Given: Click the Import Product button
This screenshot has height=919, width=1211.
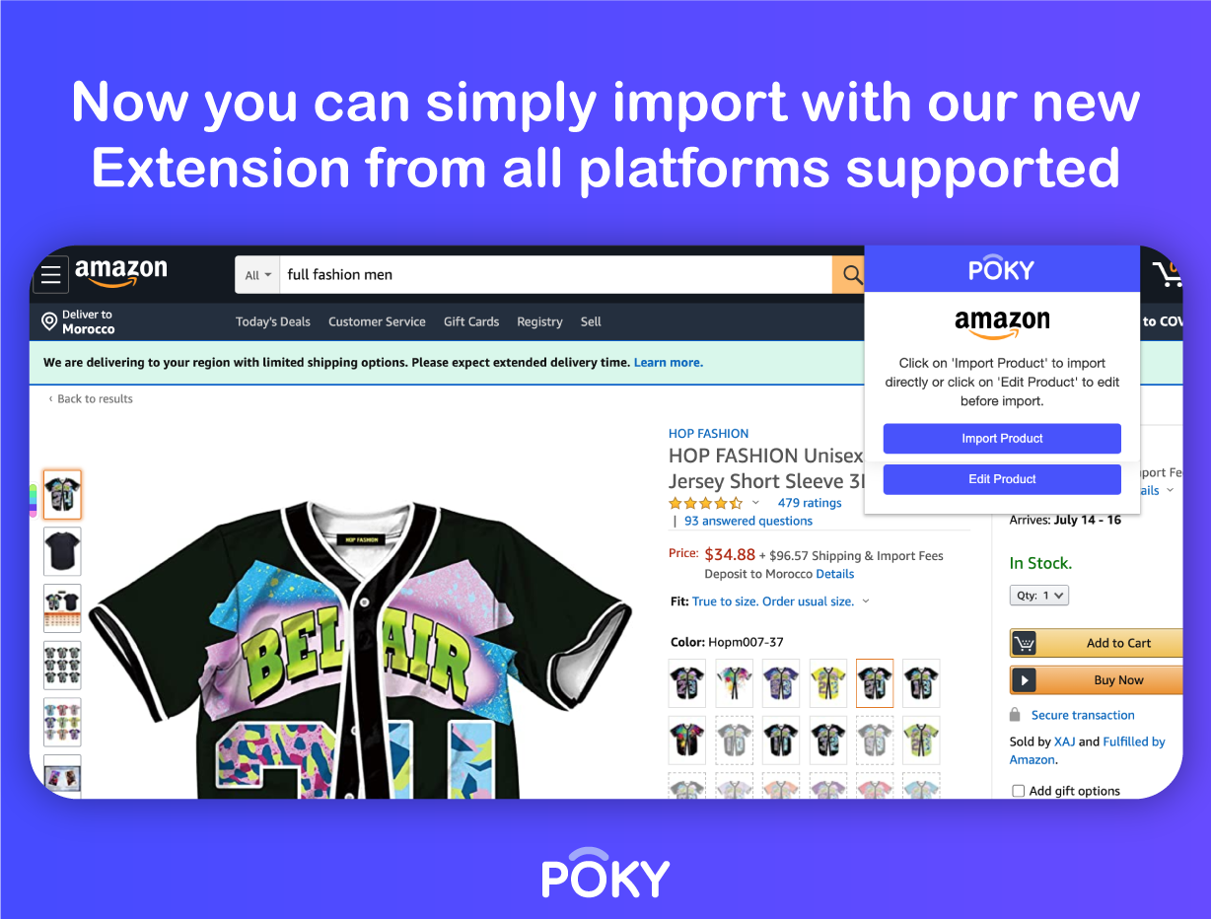Looking at the screenshot, I should (x=1002, y=439).
